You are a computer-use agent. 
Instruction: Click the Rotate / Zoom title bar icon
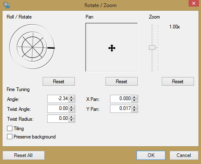7,5
